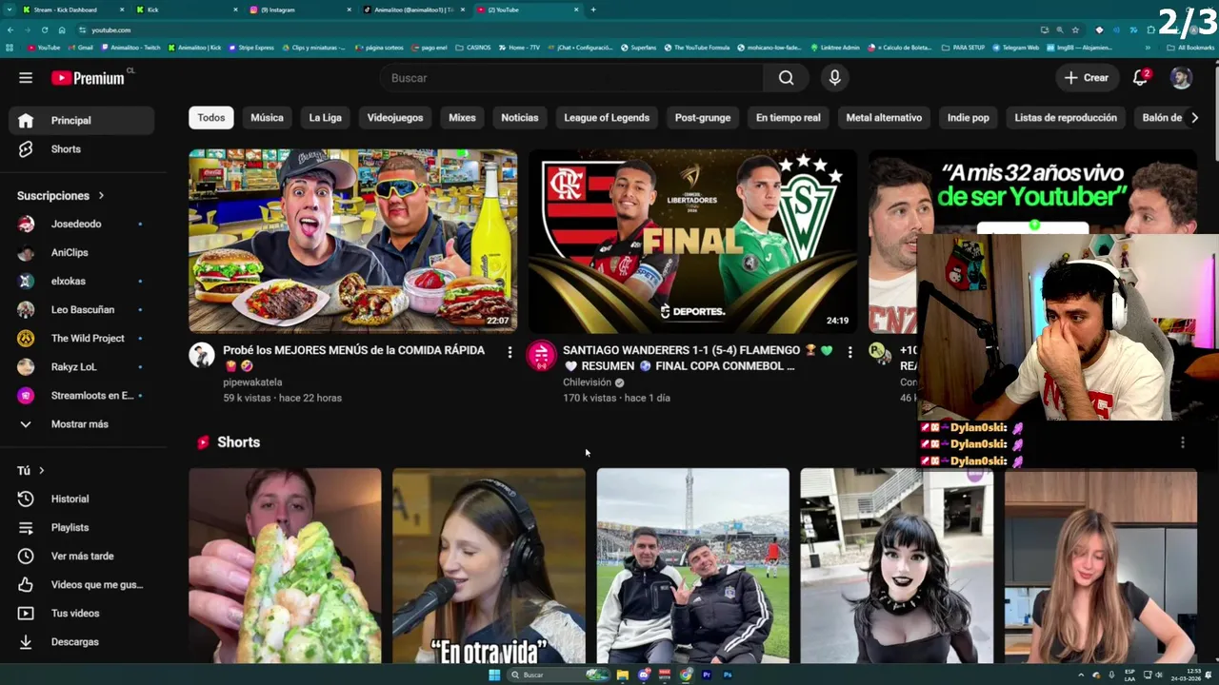Expand Mostrar más subscriptions
The width and height of the screenshot is (1219, 685).
[x=82, y=424]
